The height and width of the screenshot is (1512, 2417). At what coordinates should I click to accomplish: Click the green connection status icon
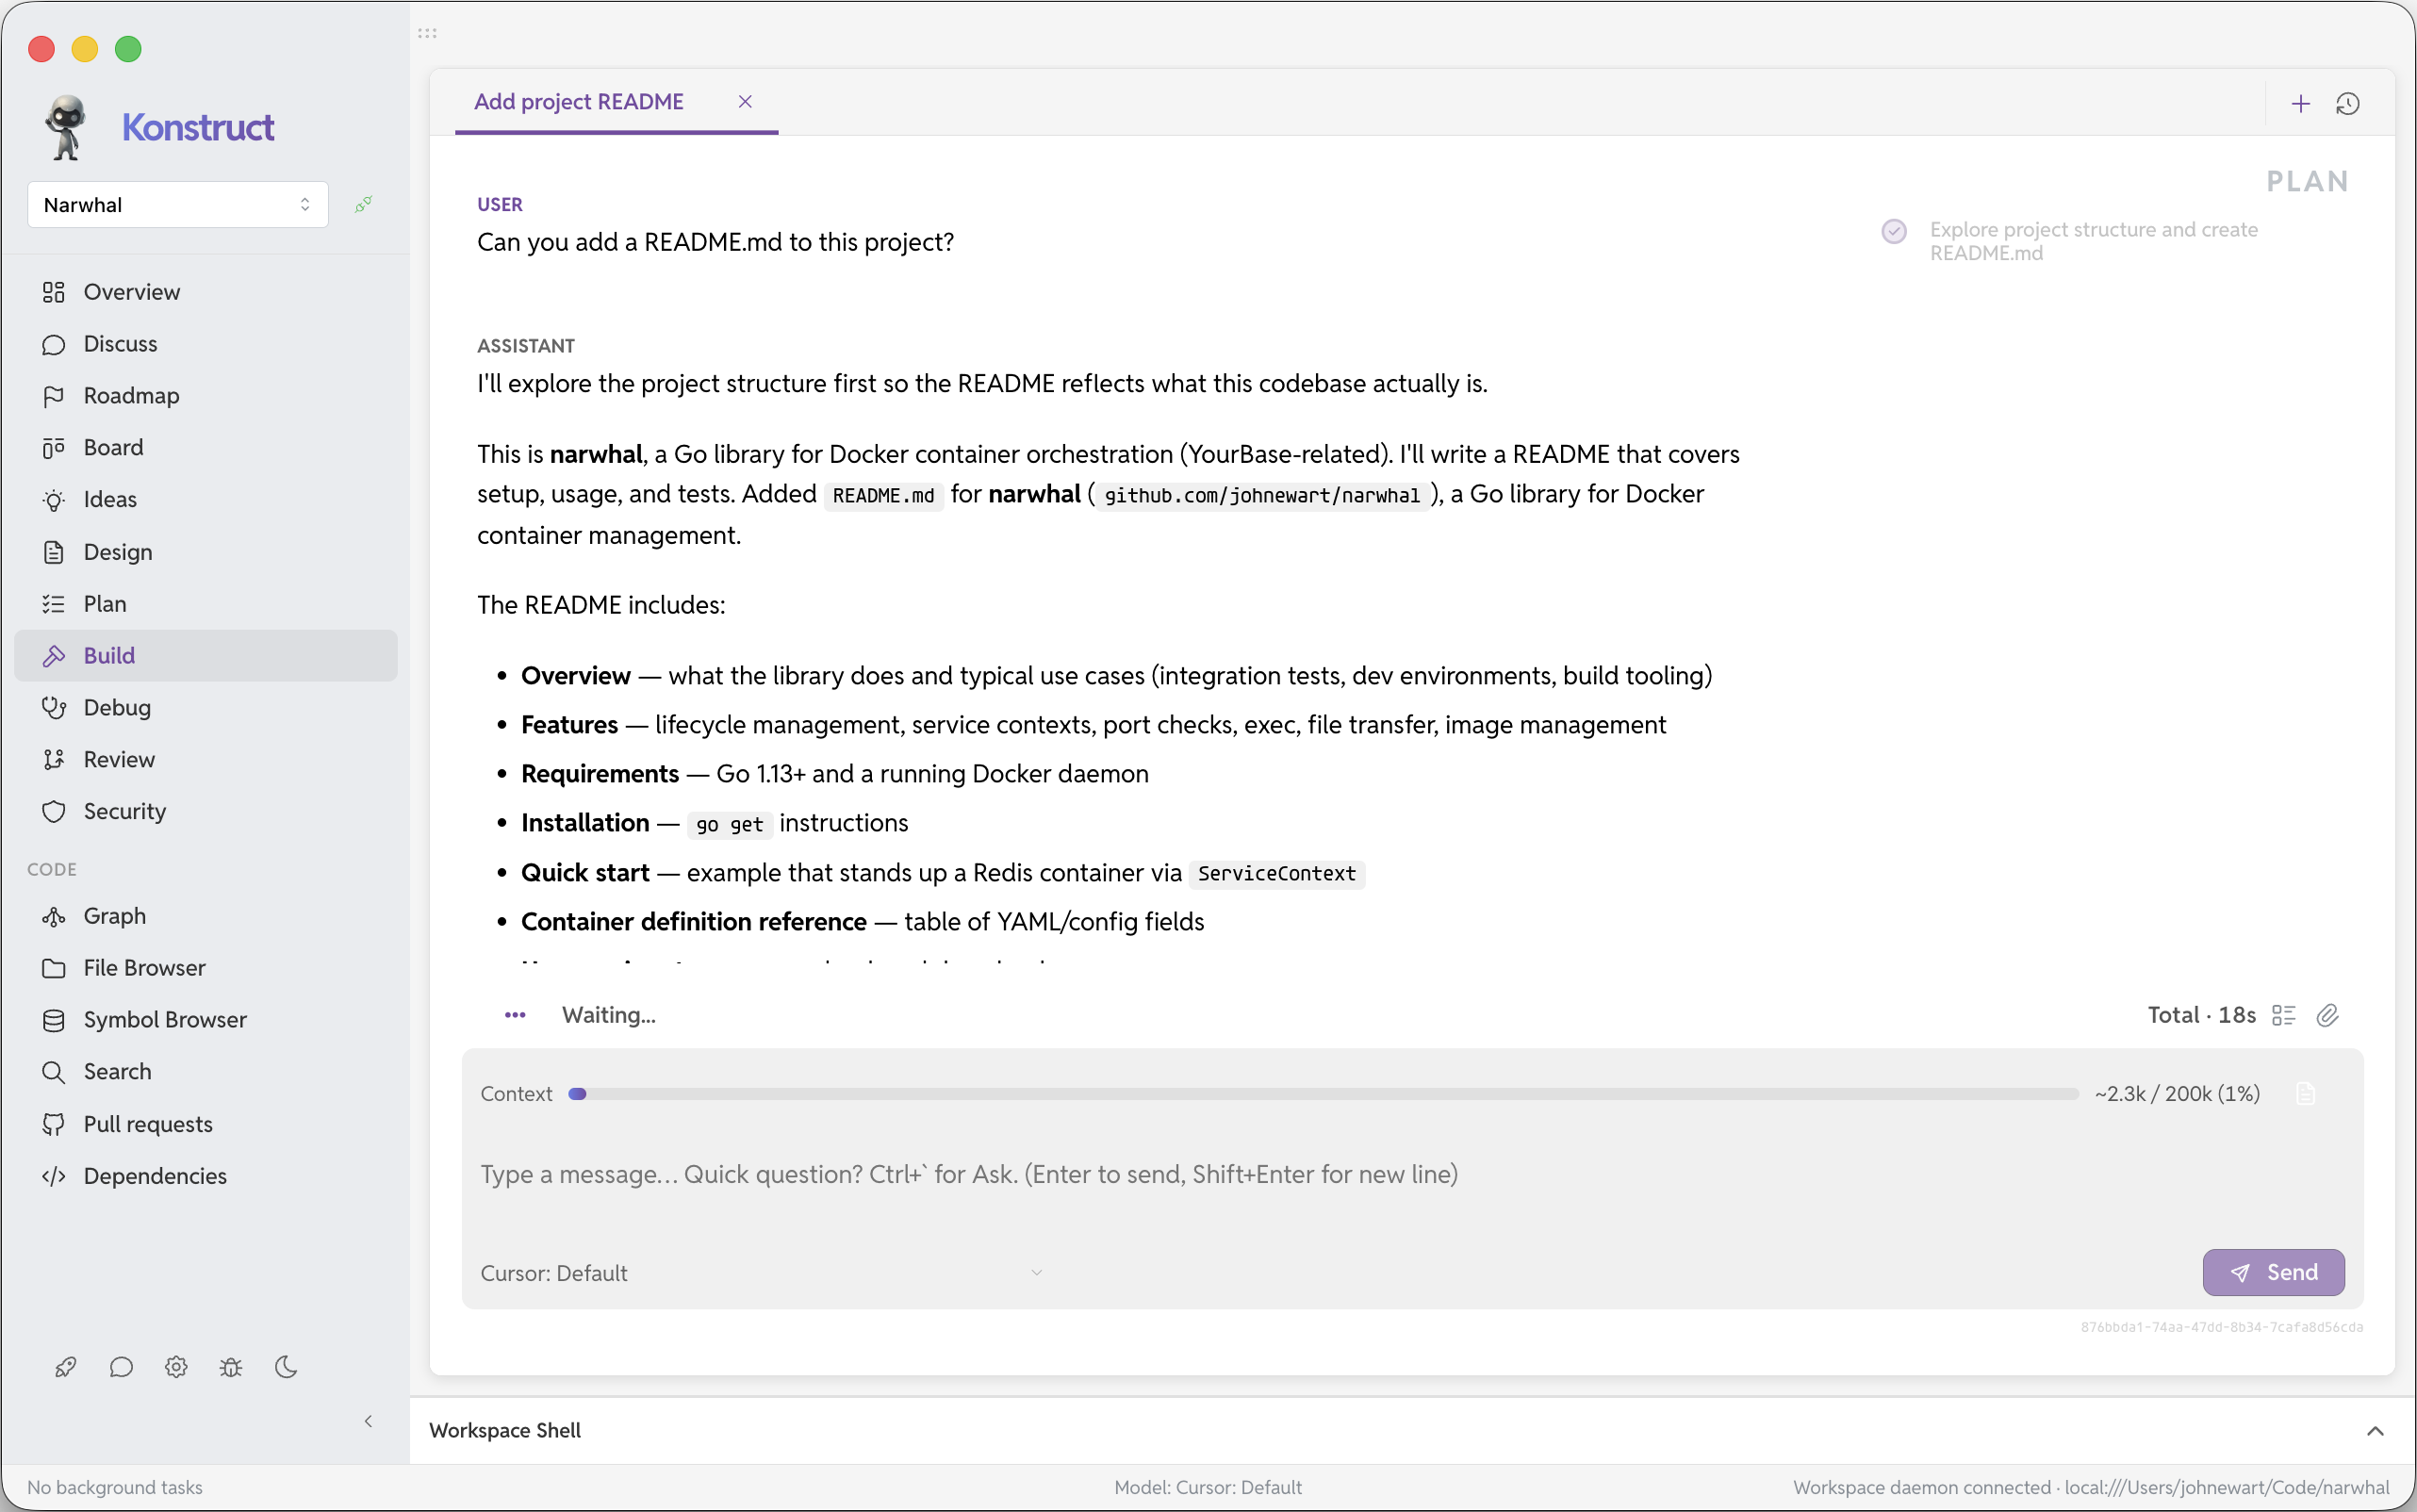click(x=364, y=204)
